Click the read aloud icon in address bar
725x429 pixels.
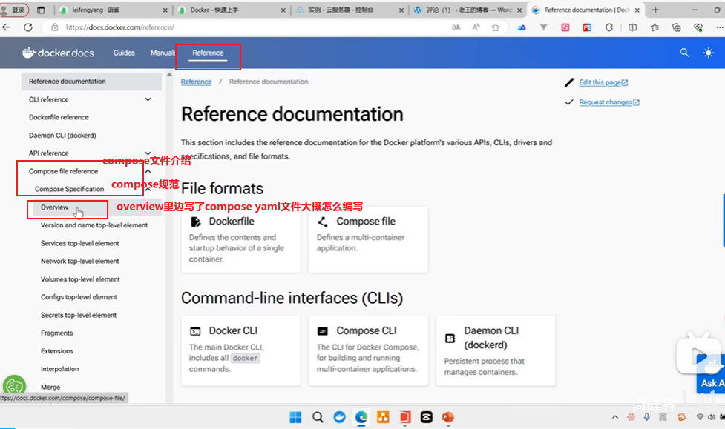(476, 27)
